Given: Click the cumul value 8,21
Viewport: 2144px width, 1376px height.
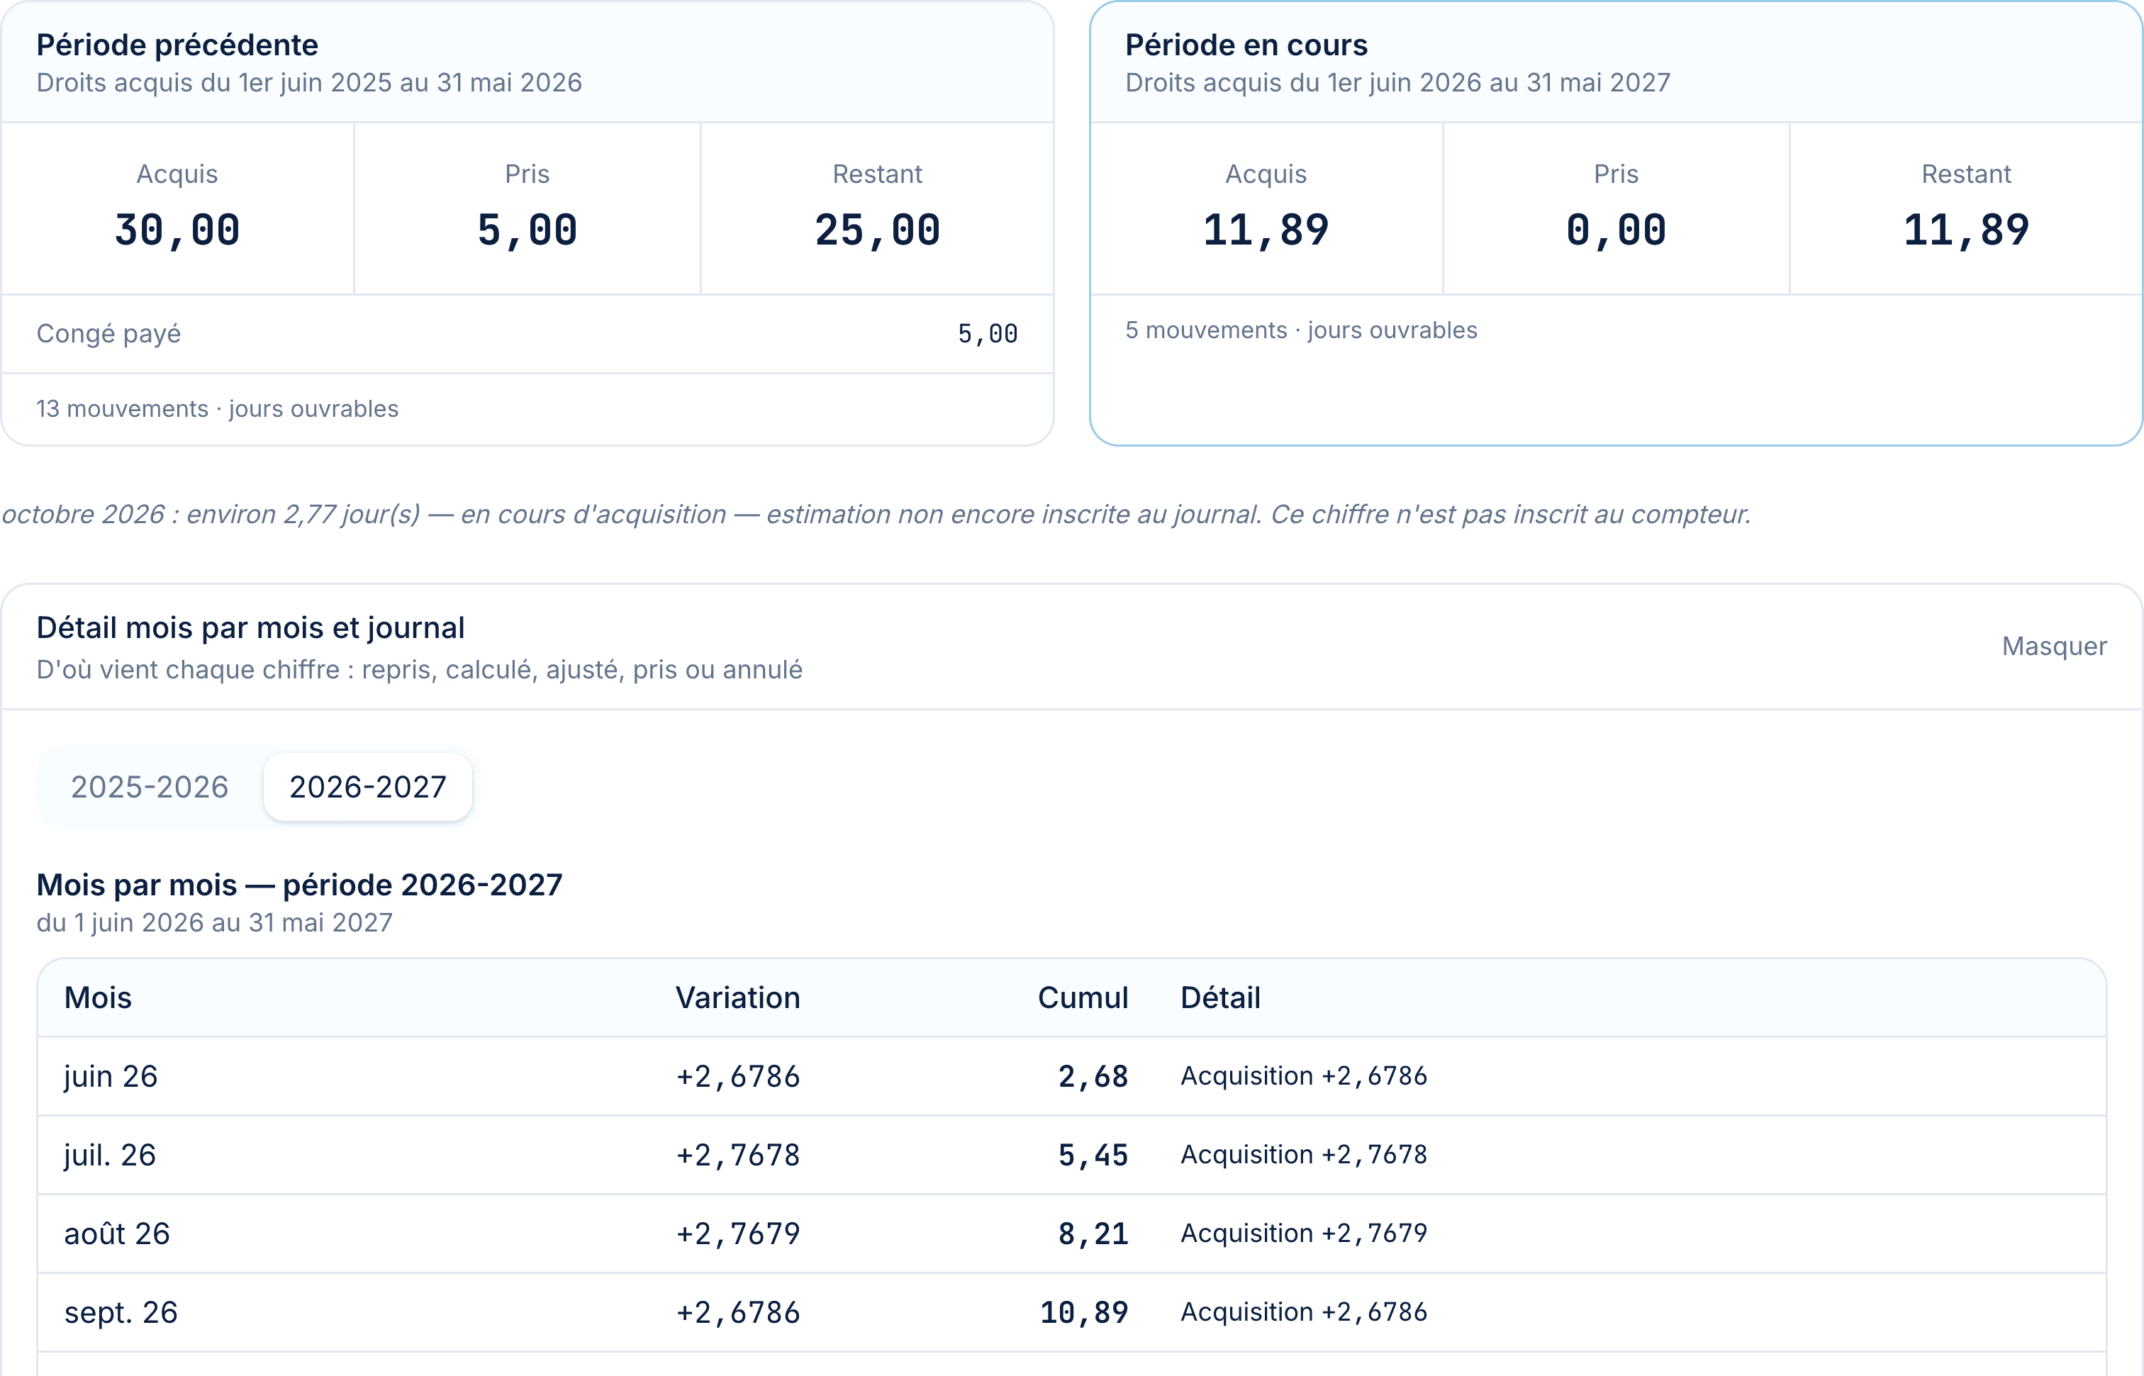Looking at the screenshot, I should pos(1093,1234).
